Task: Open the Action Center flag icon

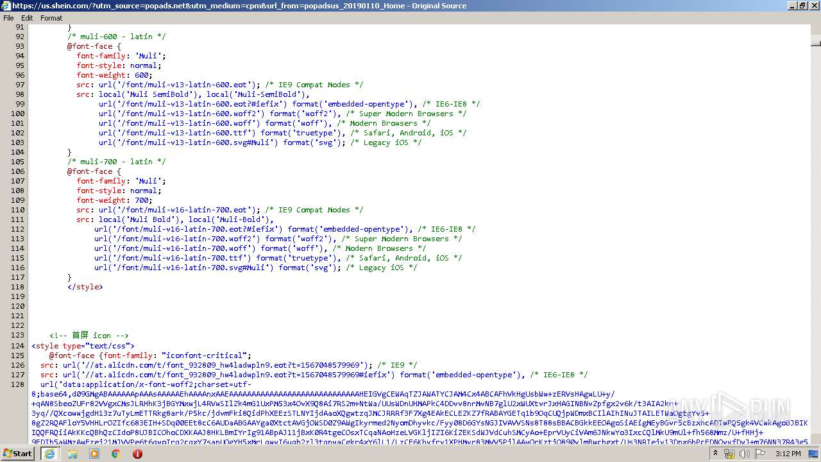Action: 759,453
